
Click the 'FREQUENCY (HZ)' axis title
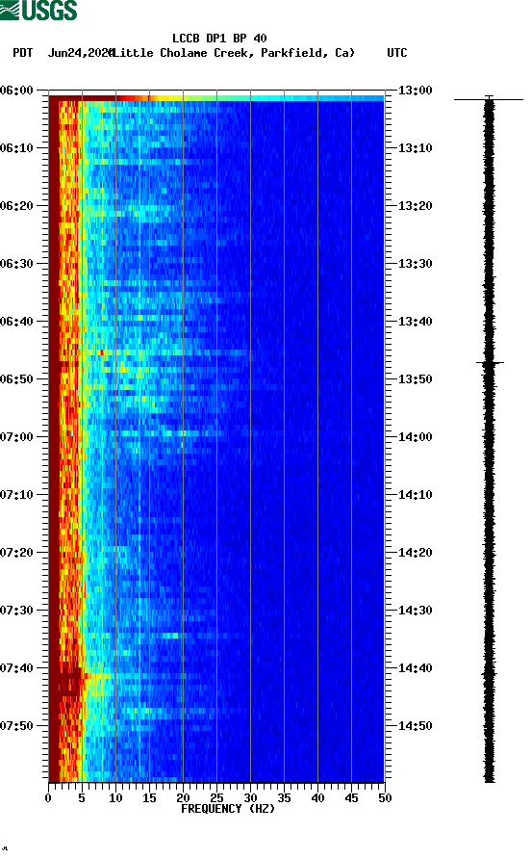click(x=228, y=809)
